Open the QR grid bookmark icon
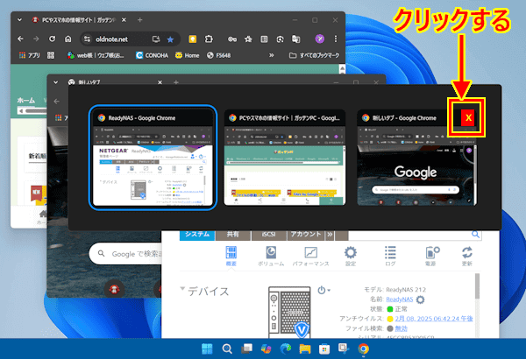Screen dimensions: 526x359 [51, 55]
